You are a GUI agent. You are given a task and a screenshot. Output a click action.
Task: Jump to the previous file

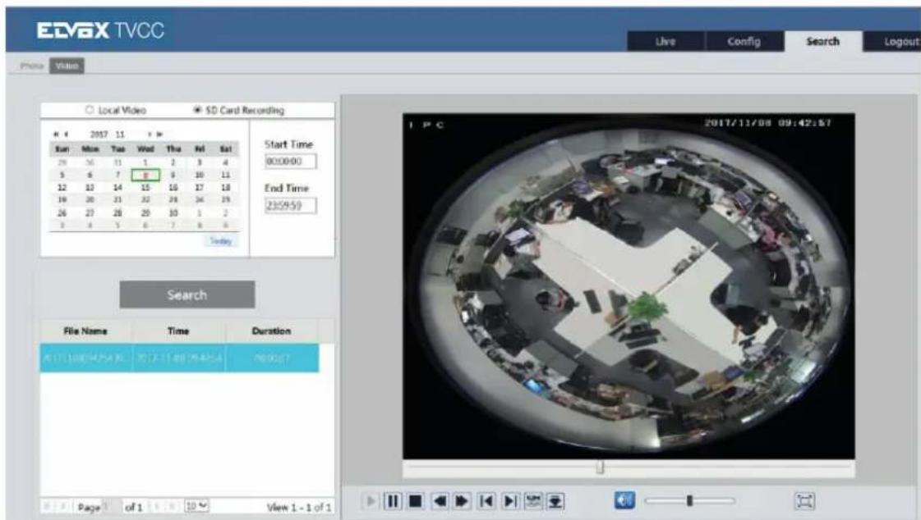tap(486, 501)
